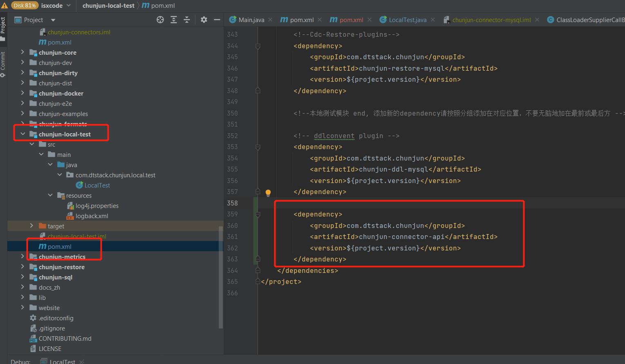This screenshot has width=625, height=364.
Task: Close the first pom.xml tab
Action: (x=320, y=20)
